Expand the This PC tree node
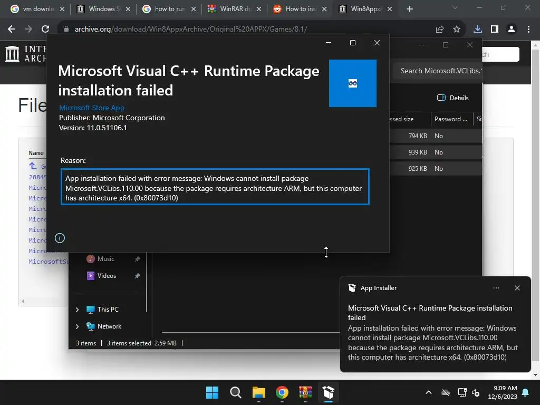The width and height of the screenshot is (540, 405). [x=77, y=310]
